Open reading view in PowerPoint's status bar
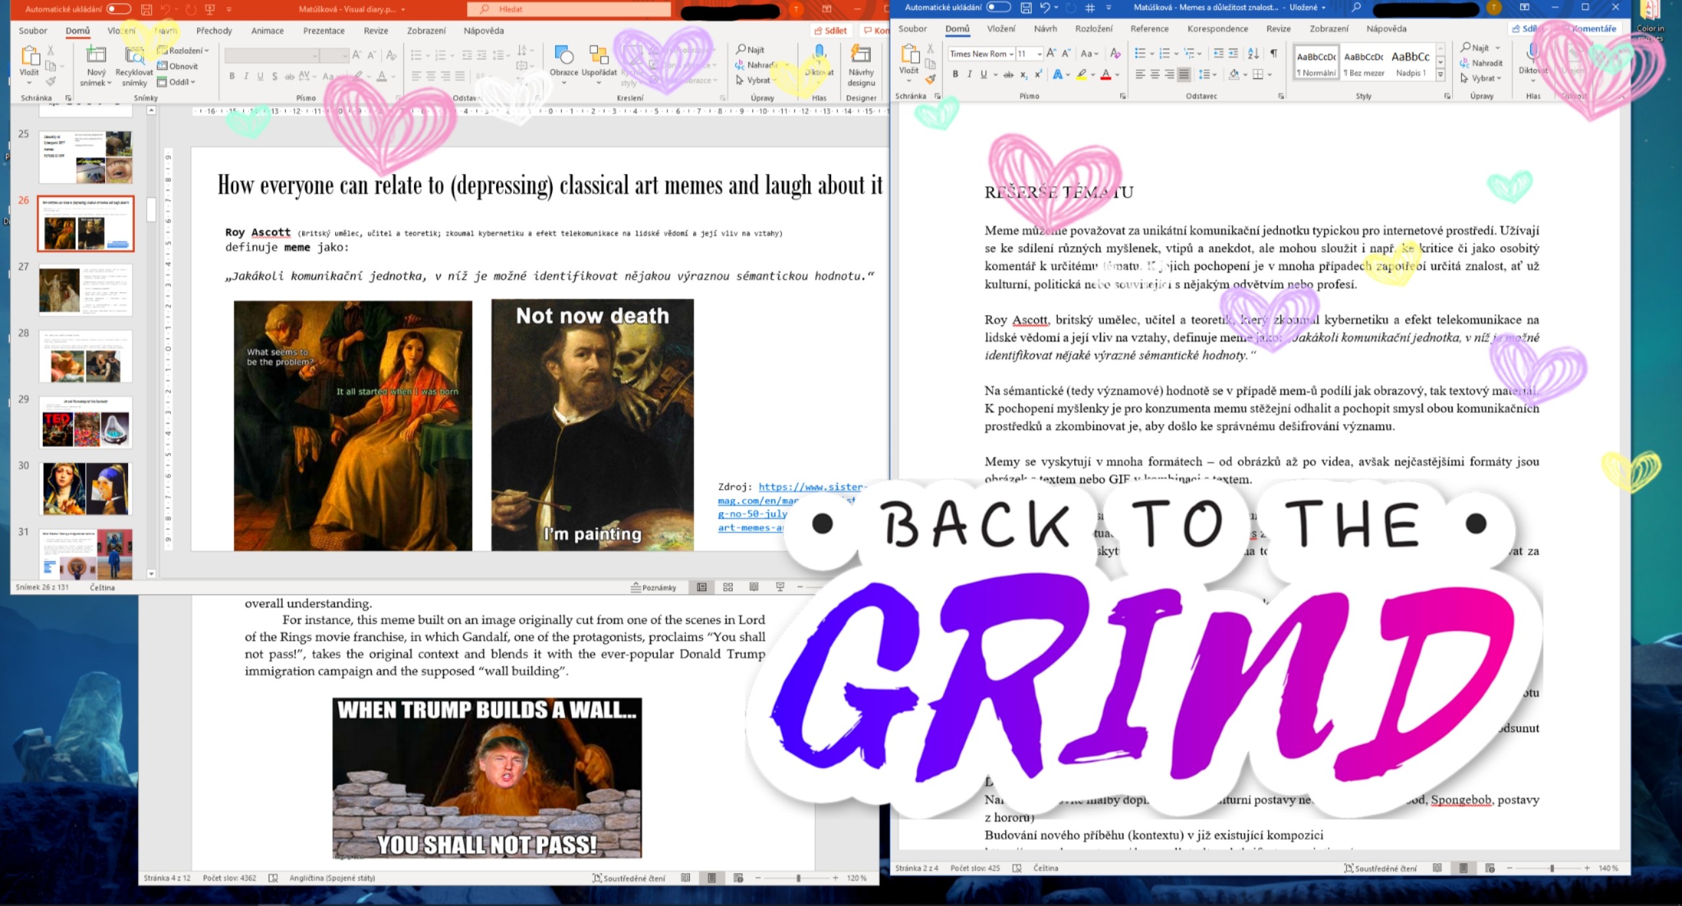Viewport: 1682px width, 906px height. pyautogui.click(x=754, y=587)
